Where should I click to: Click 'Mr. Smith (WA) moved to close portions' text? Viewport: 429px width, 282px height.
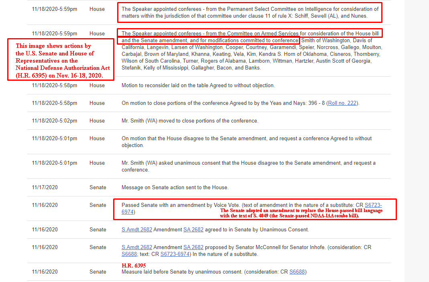tap(190, 121)
